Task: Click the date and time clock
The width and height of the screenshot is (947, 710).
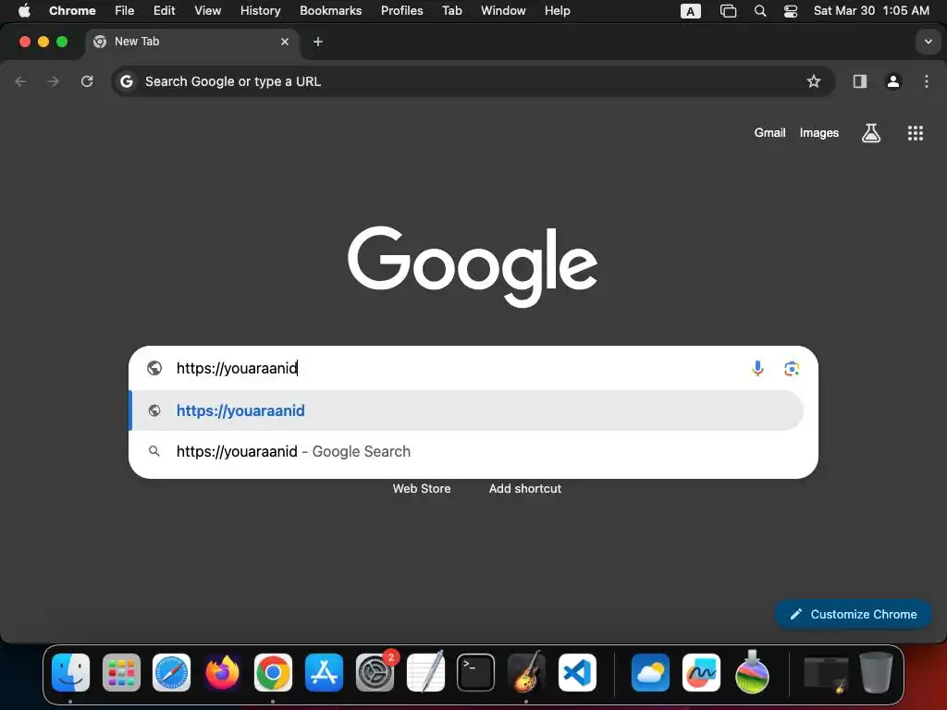Action: coord(871,11)
